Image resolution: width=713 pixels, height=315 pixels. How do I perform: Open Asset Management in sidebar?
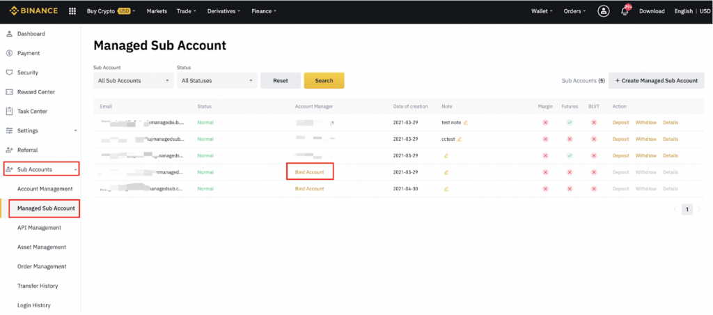click(x=41, y=247)
